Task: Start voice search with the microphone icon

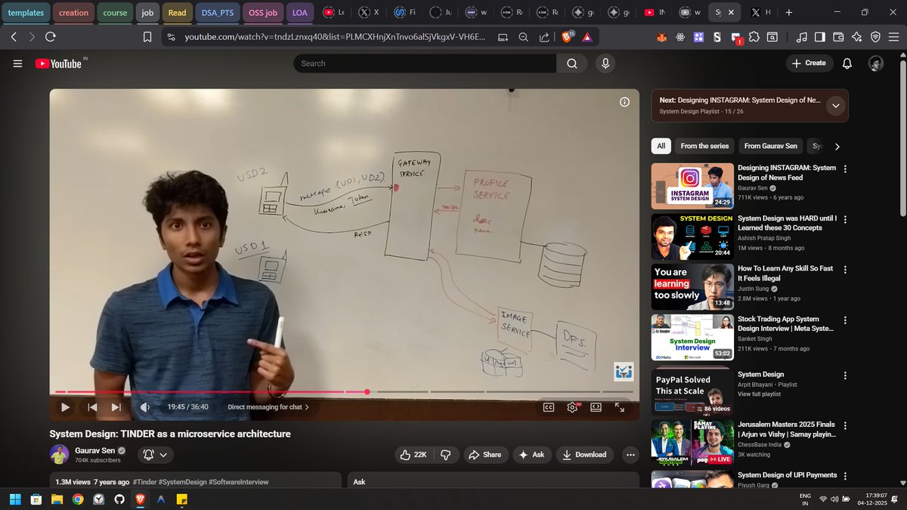Action: (x=605, y=63)
